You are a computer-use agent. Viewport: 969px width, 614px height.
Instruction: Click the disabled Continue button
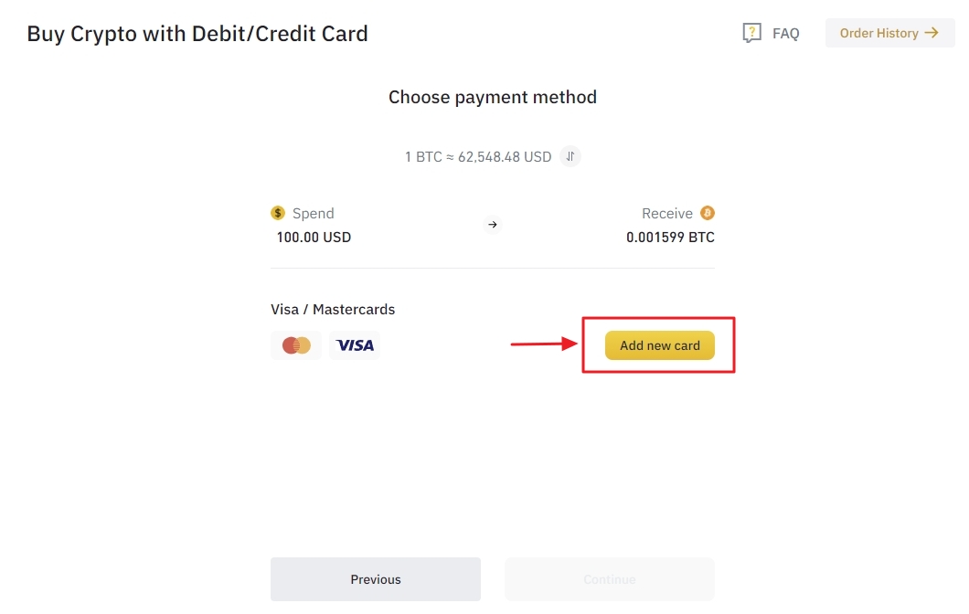pos(610,579)
